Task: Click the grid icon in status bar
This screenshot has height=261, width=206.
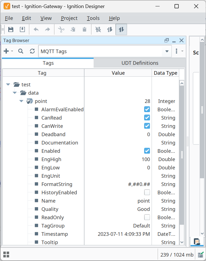Action: pos(6,255)
